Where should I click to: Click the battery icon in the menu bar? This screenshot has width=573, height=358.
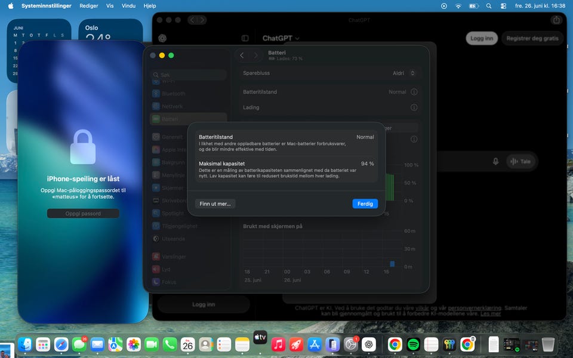tap(473, 6)
